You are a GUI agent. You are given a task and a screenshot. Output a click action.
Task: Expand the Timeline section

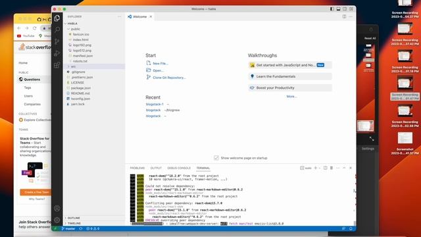[94, 223]
